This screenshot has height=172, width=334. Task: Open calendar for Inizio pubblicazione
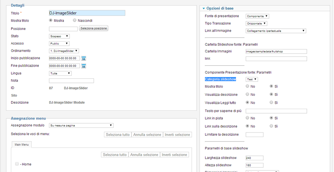point(84,58)
